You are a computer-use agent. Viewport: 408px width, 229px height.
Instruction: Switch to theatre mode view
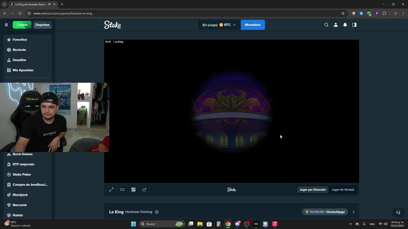click(x=122, y=190)
